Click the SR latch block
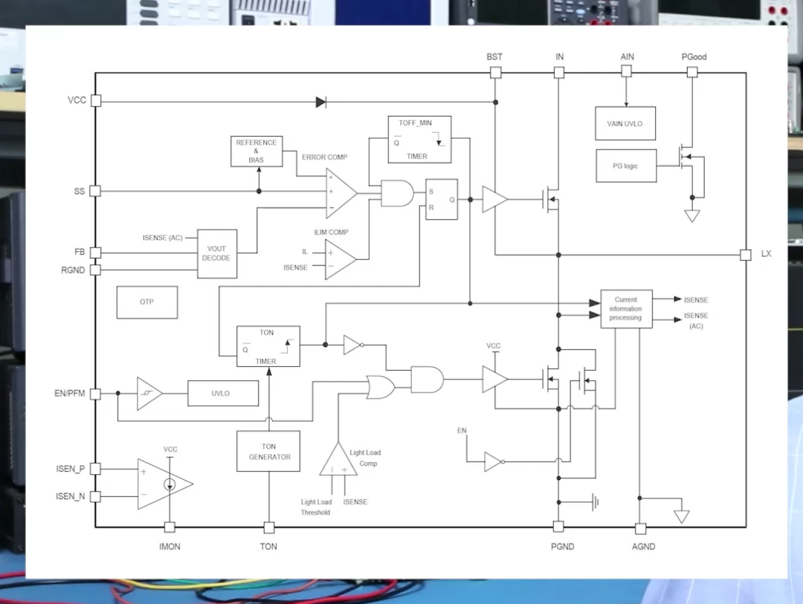 point(442,199)
